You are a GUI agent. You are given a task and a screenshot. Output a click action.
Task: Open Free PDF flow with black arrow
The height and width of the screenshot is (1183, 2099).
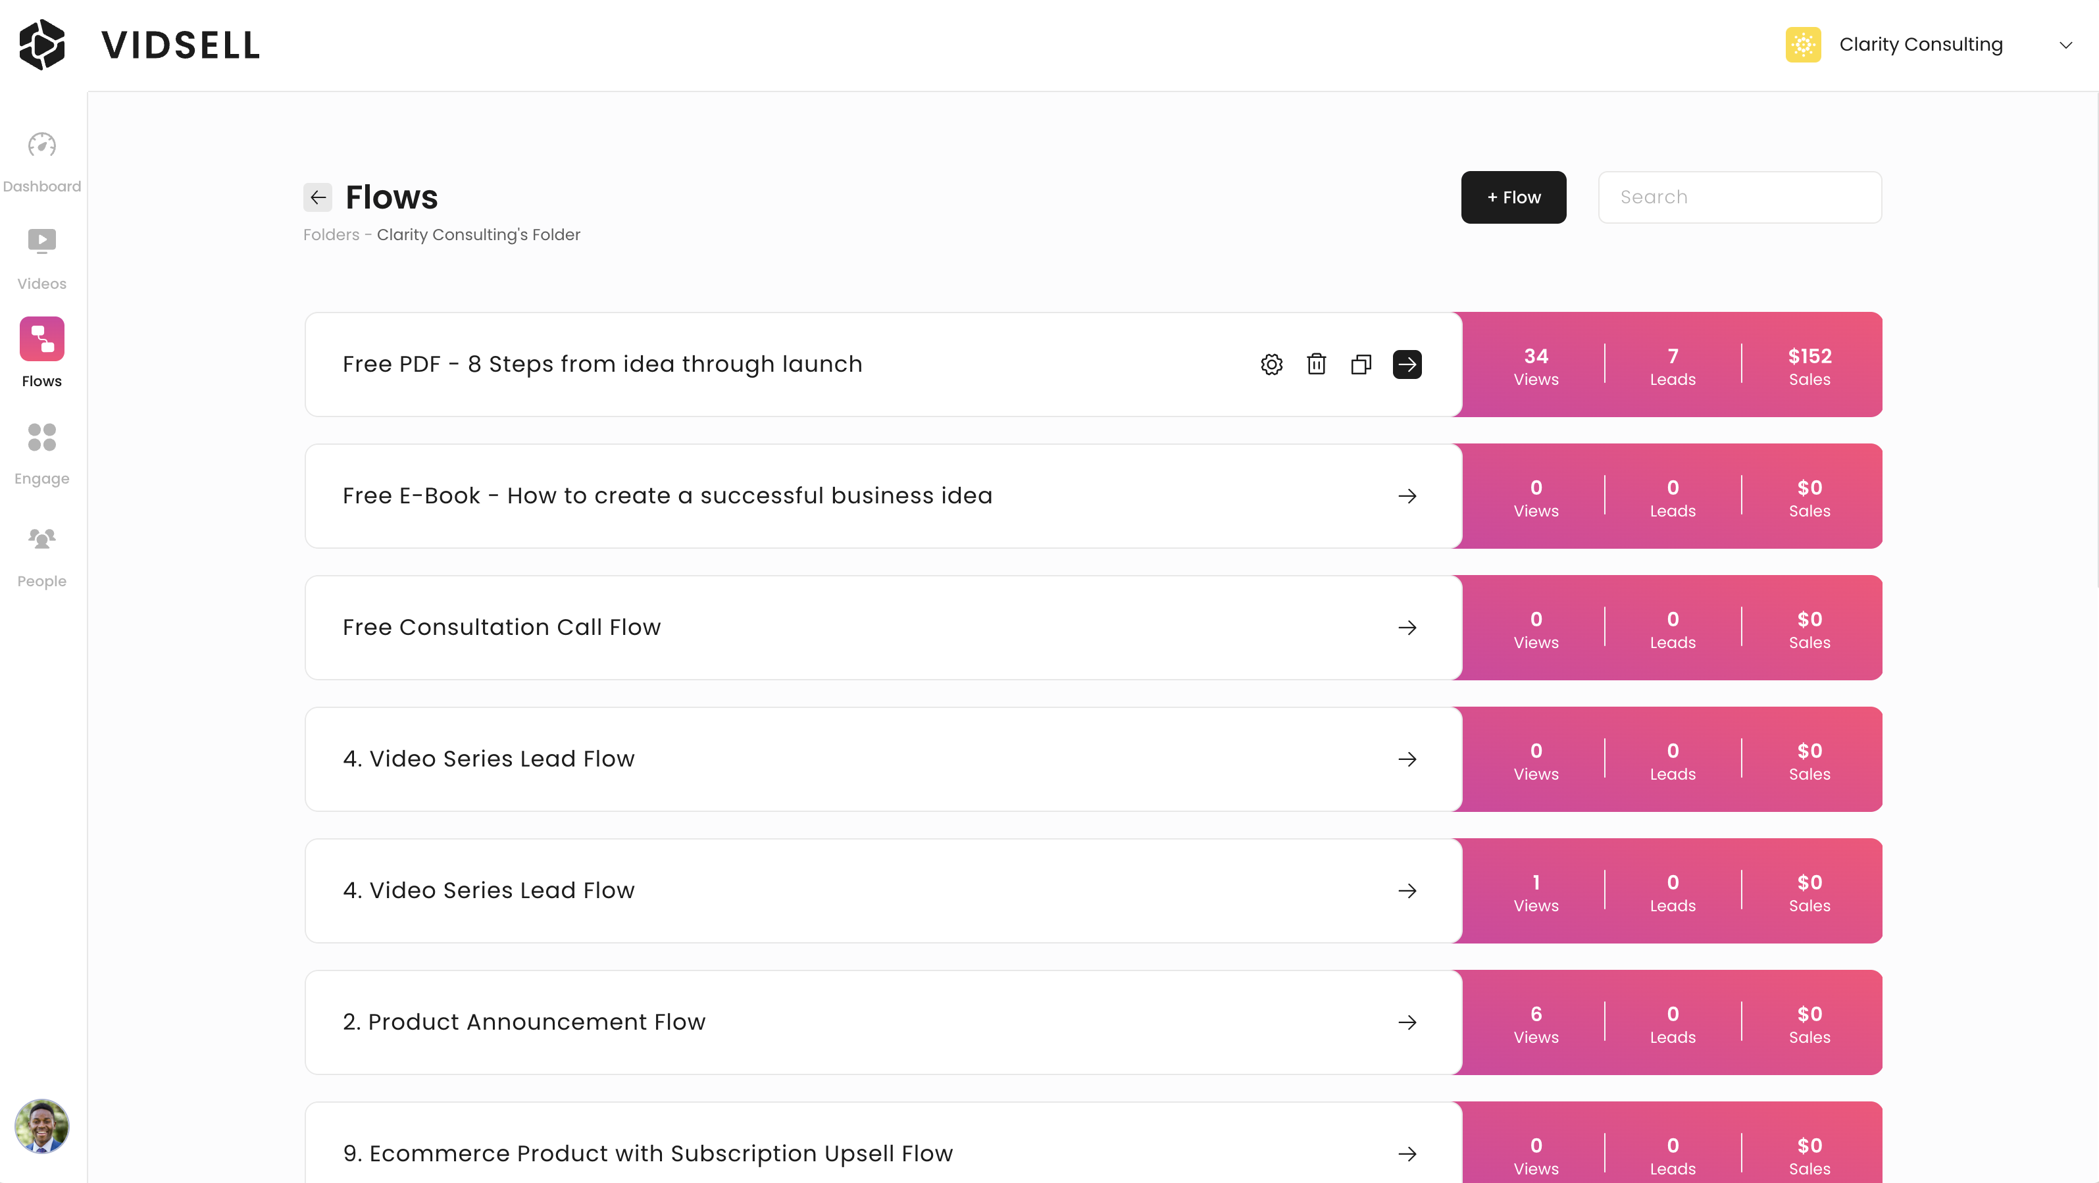tap(1407, 365)
